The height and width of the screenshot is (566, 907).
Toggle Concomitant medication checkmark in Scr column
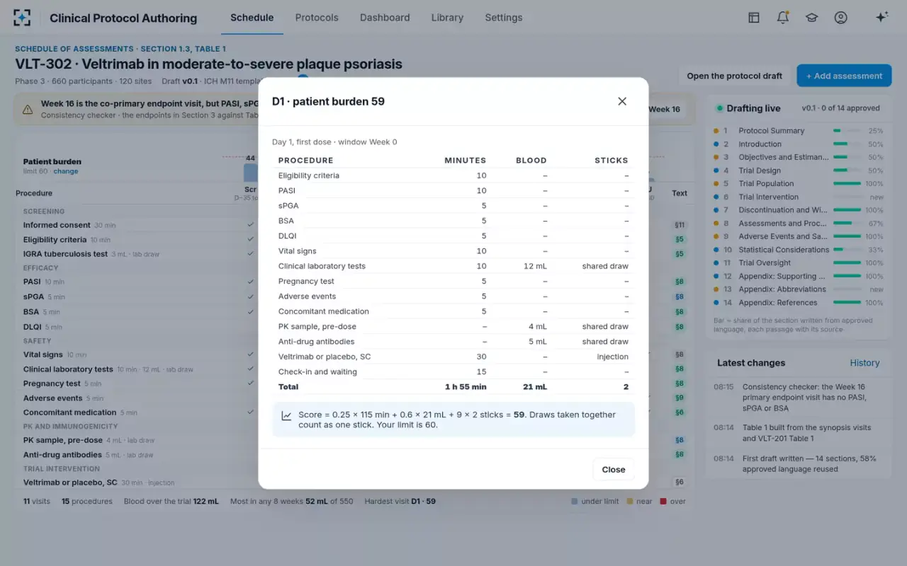[x=250, y=412]
